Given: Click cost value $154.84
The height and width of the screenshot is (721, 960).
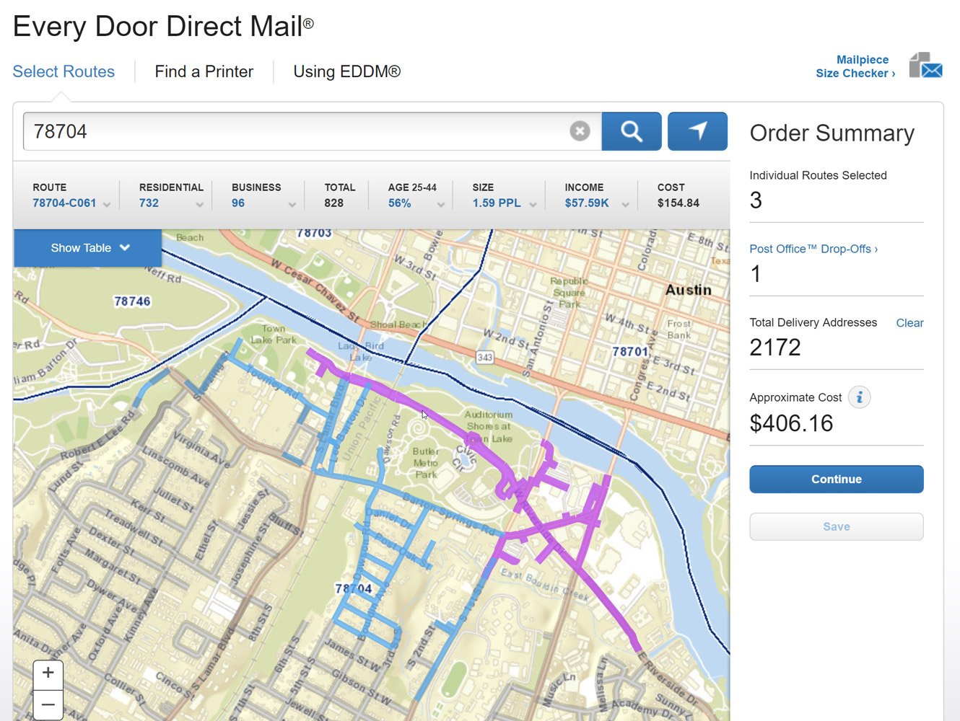Looking at the screenshot, I should [x=678, y=203].
